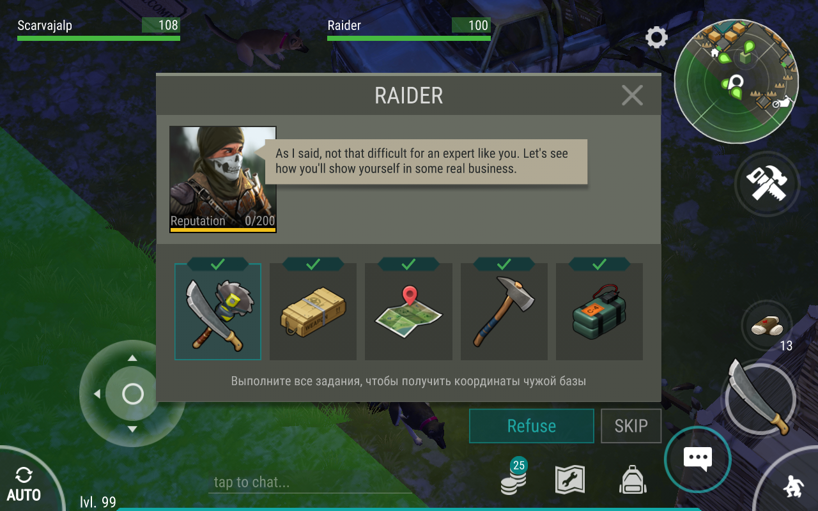Focus the 'tap to chat...' input field
818x511 pixels.
pyautogui.click(x=311, y=482)
